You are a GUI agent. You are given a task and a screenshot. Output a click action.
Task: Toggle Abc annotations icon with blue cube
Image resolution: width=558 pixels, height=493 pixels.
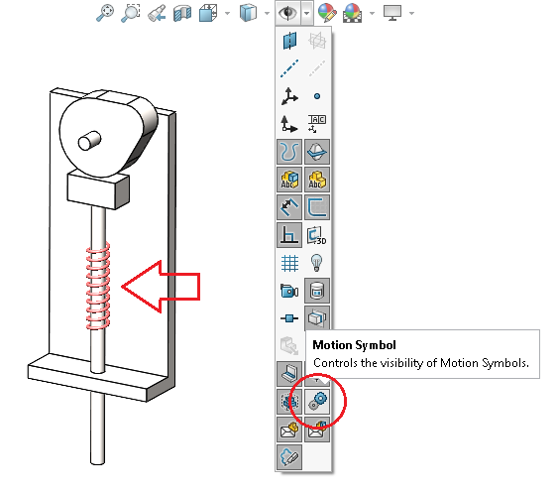tap(289, 180)
